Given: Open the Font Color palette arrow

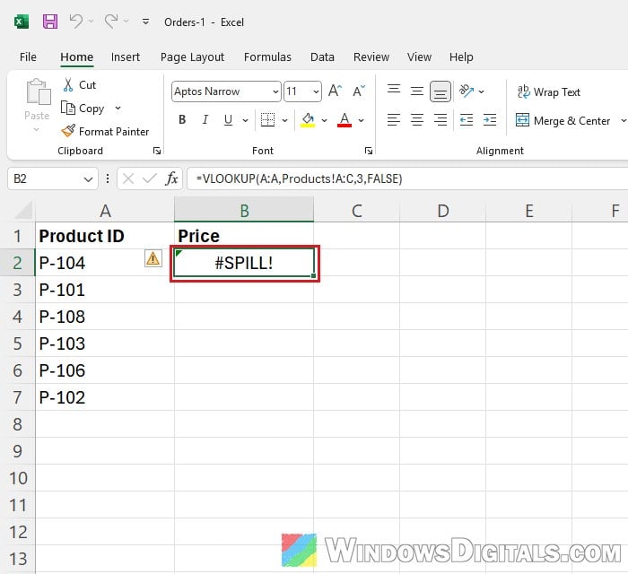Looking at the screenshot, I should [361, 120].
